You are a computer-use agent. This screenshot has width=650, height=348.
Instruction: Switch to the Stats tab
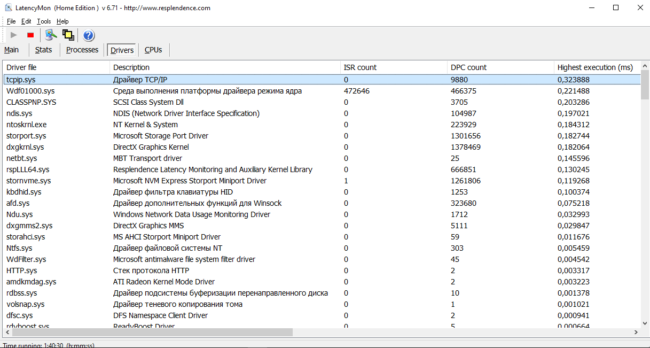(44, 50)
